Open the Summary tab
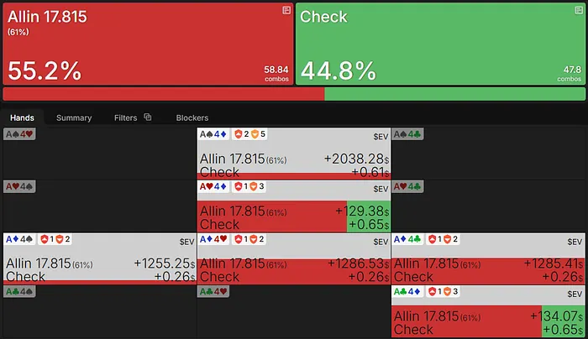This screenshot has height=339, width=588. (x=74, y=117)
